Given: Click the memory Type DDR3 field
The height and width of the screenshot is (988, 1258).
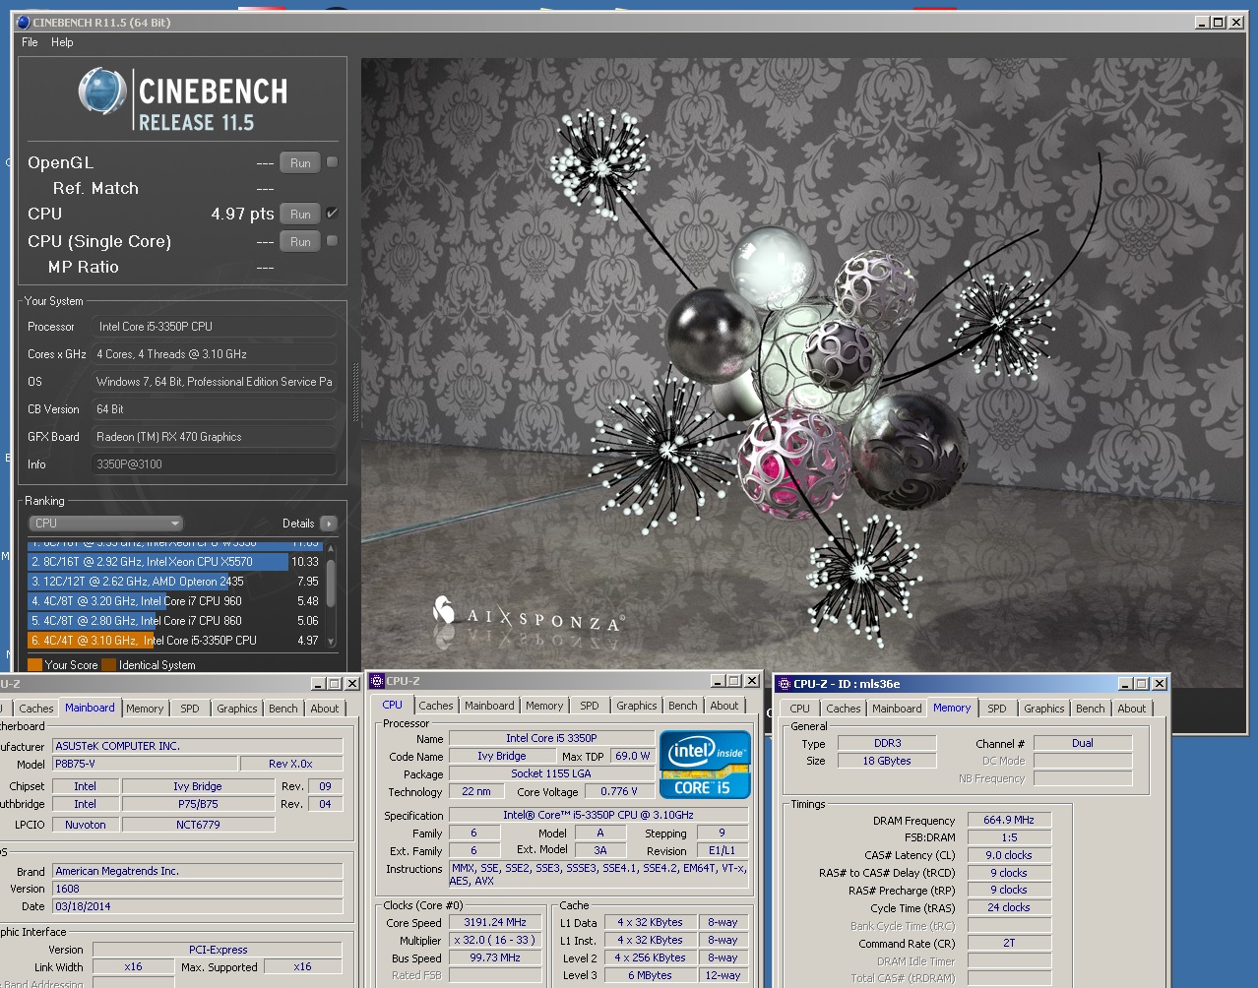Looking at the screenshot, I should click(x=887, y=744).
